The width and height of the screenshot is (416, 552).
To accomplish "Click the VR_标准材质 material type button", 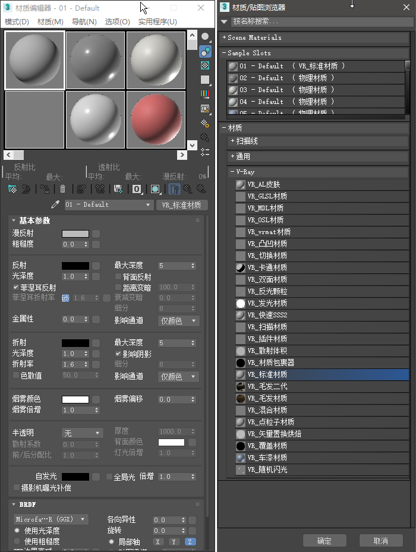I will (x=182, y=204).
